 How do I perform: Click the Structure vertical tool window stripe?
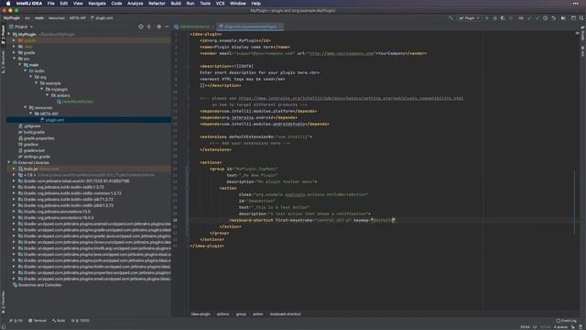pos(4,61)
